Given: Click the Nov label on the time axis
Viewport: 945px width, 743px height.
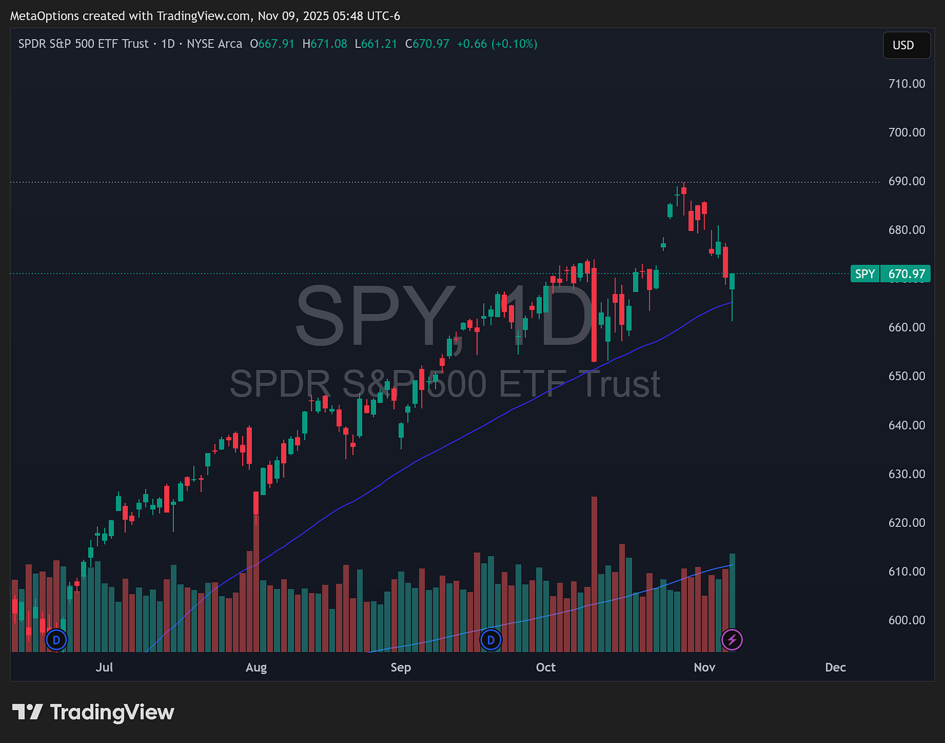Looking at the screenshot, I should (x=704, y=667).
